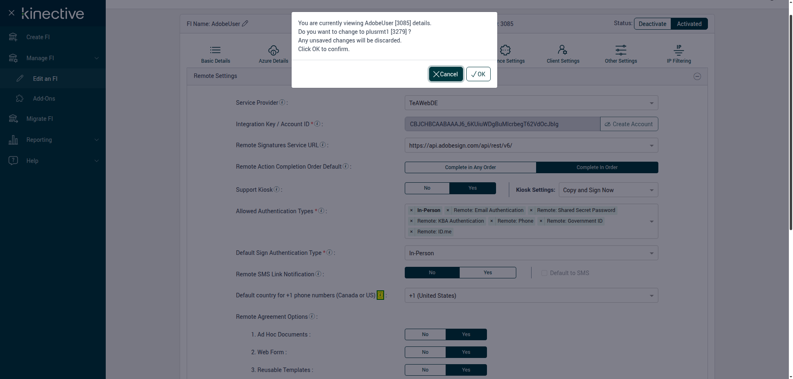Open the default country +1 dropdown
The height and width of the screenshot is (379, 793).
(531, 296)
